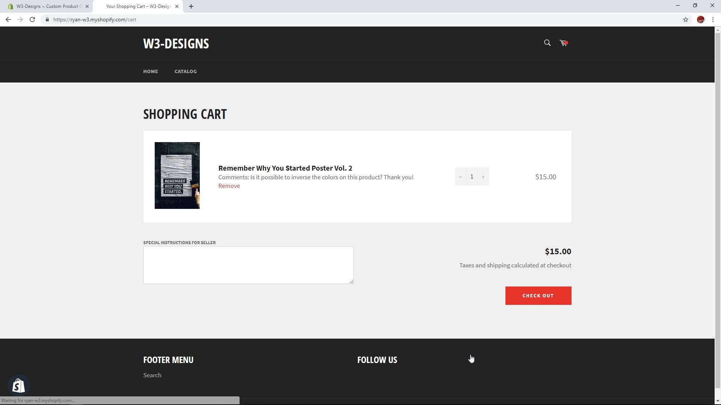Minimize the Chrome window
This screenshot has height=405, width=721.
click(x=678, y=6)
